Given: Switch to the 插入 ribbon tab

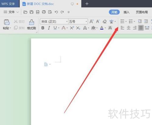Looking at the screenshot, I should pyautogui.click(x=126, y=12).
